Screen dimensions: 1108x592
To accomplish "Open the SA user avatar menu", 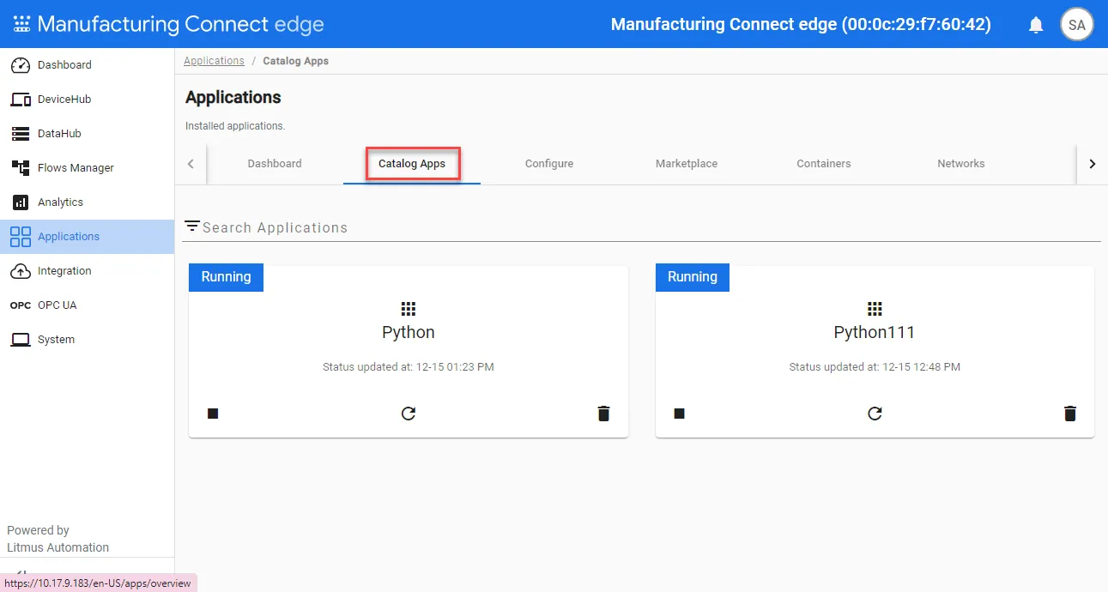I will click(1077, 24).
